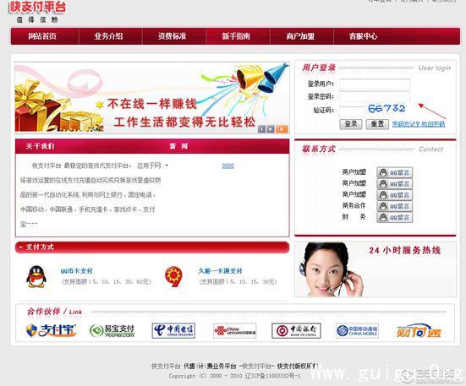Viewport: 466px width, 386px height.
Task: Click the 登录 login button
Action: point(351,123)
